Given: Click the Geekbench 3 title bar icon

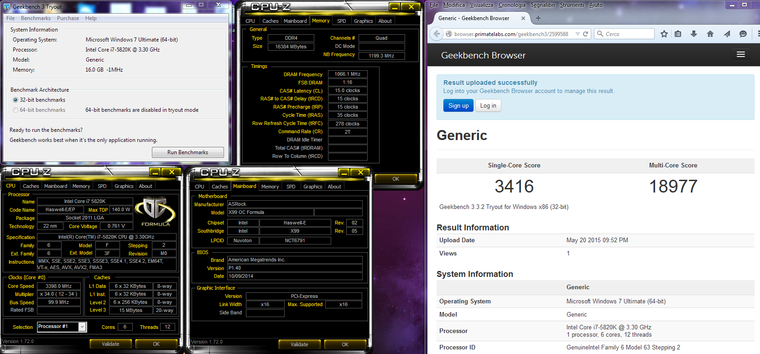Looking at the screenshot, I should (7, 7).
